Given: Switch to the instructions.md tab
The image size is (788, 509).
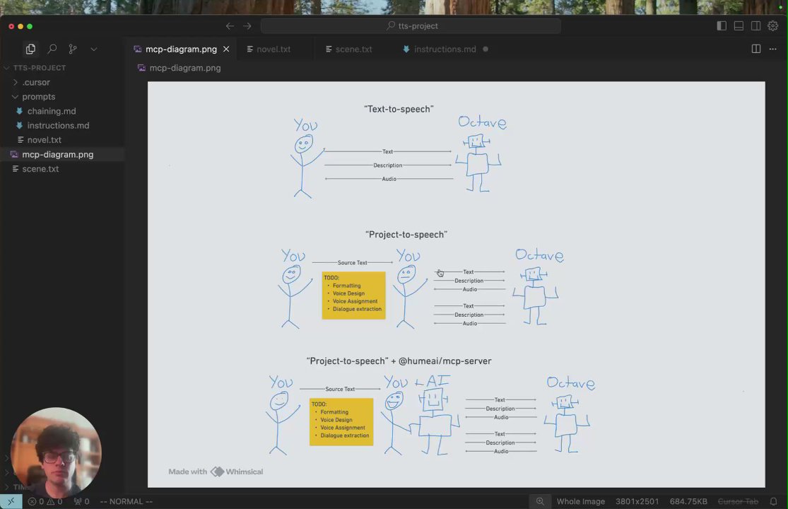Looking at the screenshot, I should [x=445, y=49].
